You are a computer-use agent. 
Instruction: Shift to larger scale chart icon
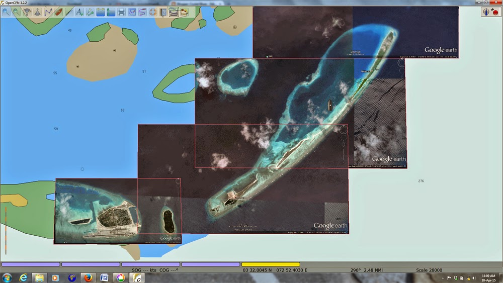(x=27, y=12)
